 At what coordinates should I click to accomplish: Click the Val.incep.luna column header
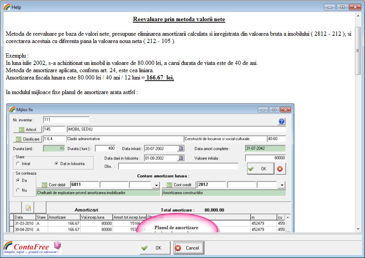coord(96,217)
